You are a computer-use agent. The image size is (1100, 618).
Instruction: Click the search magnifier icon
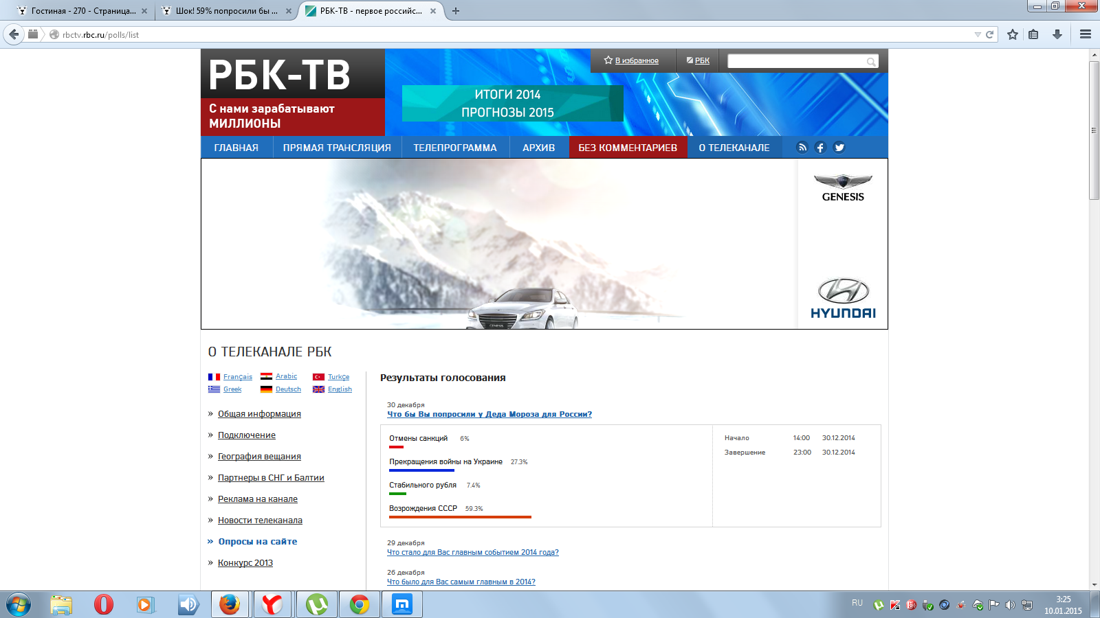tap(871, 62)
